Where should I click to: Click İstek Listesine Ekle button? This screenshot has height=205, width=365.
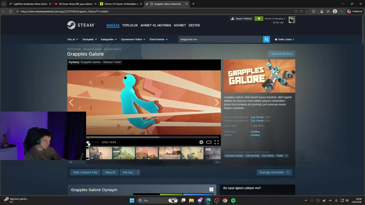coord(85,172)
